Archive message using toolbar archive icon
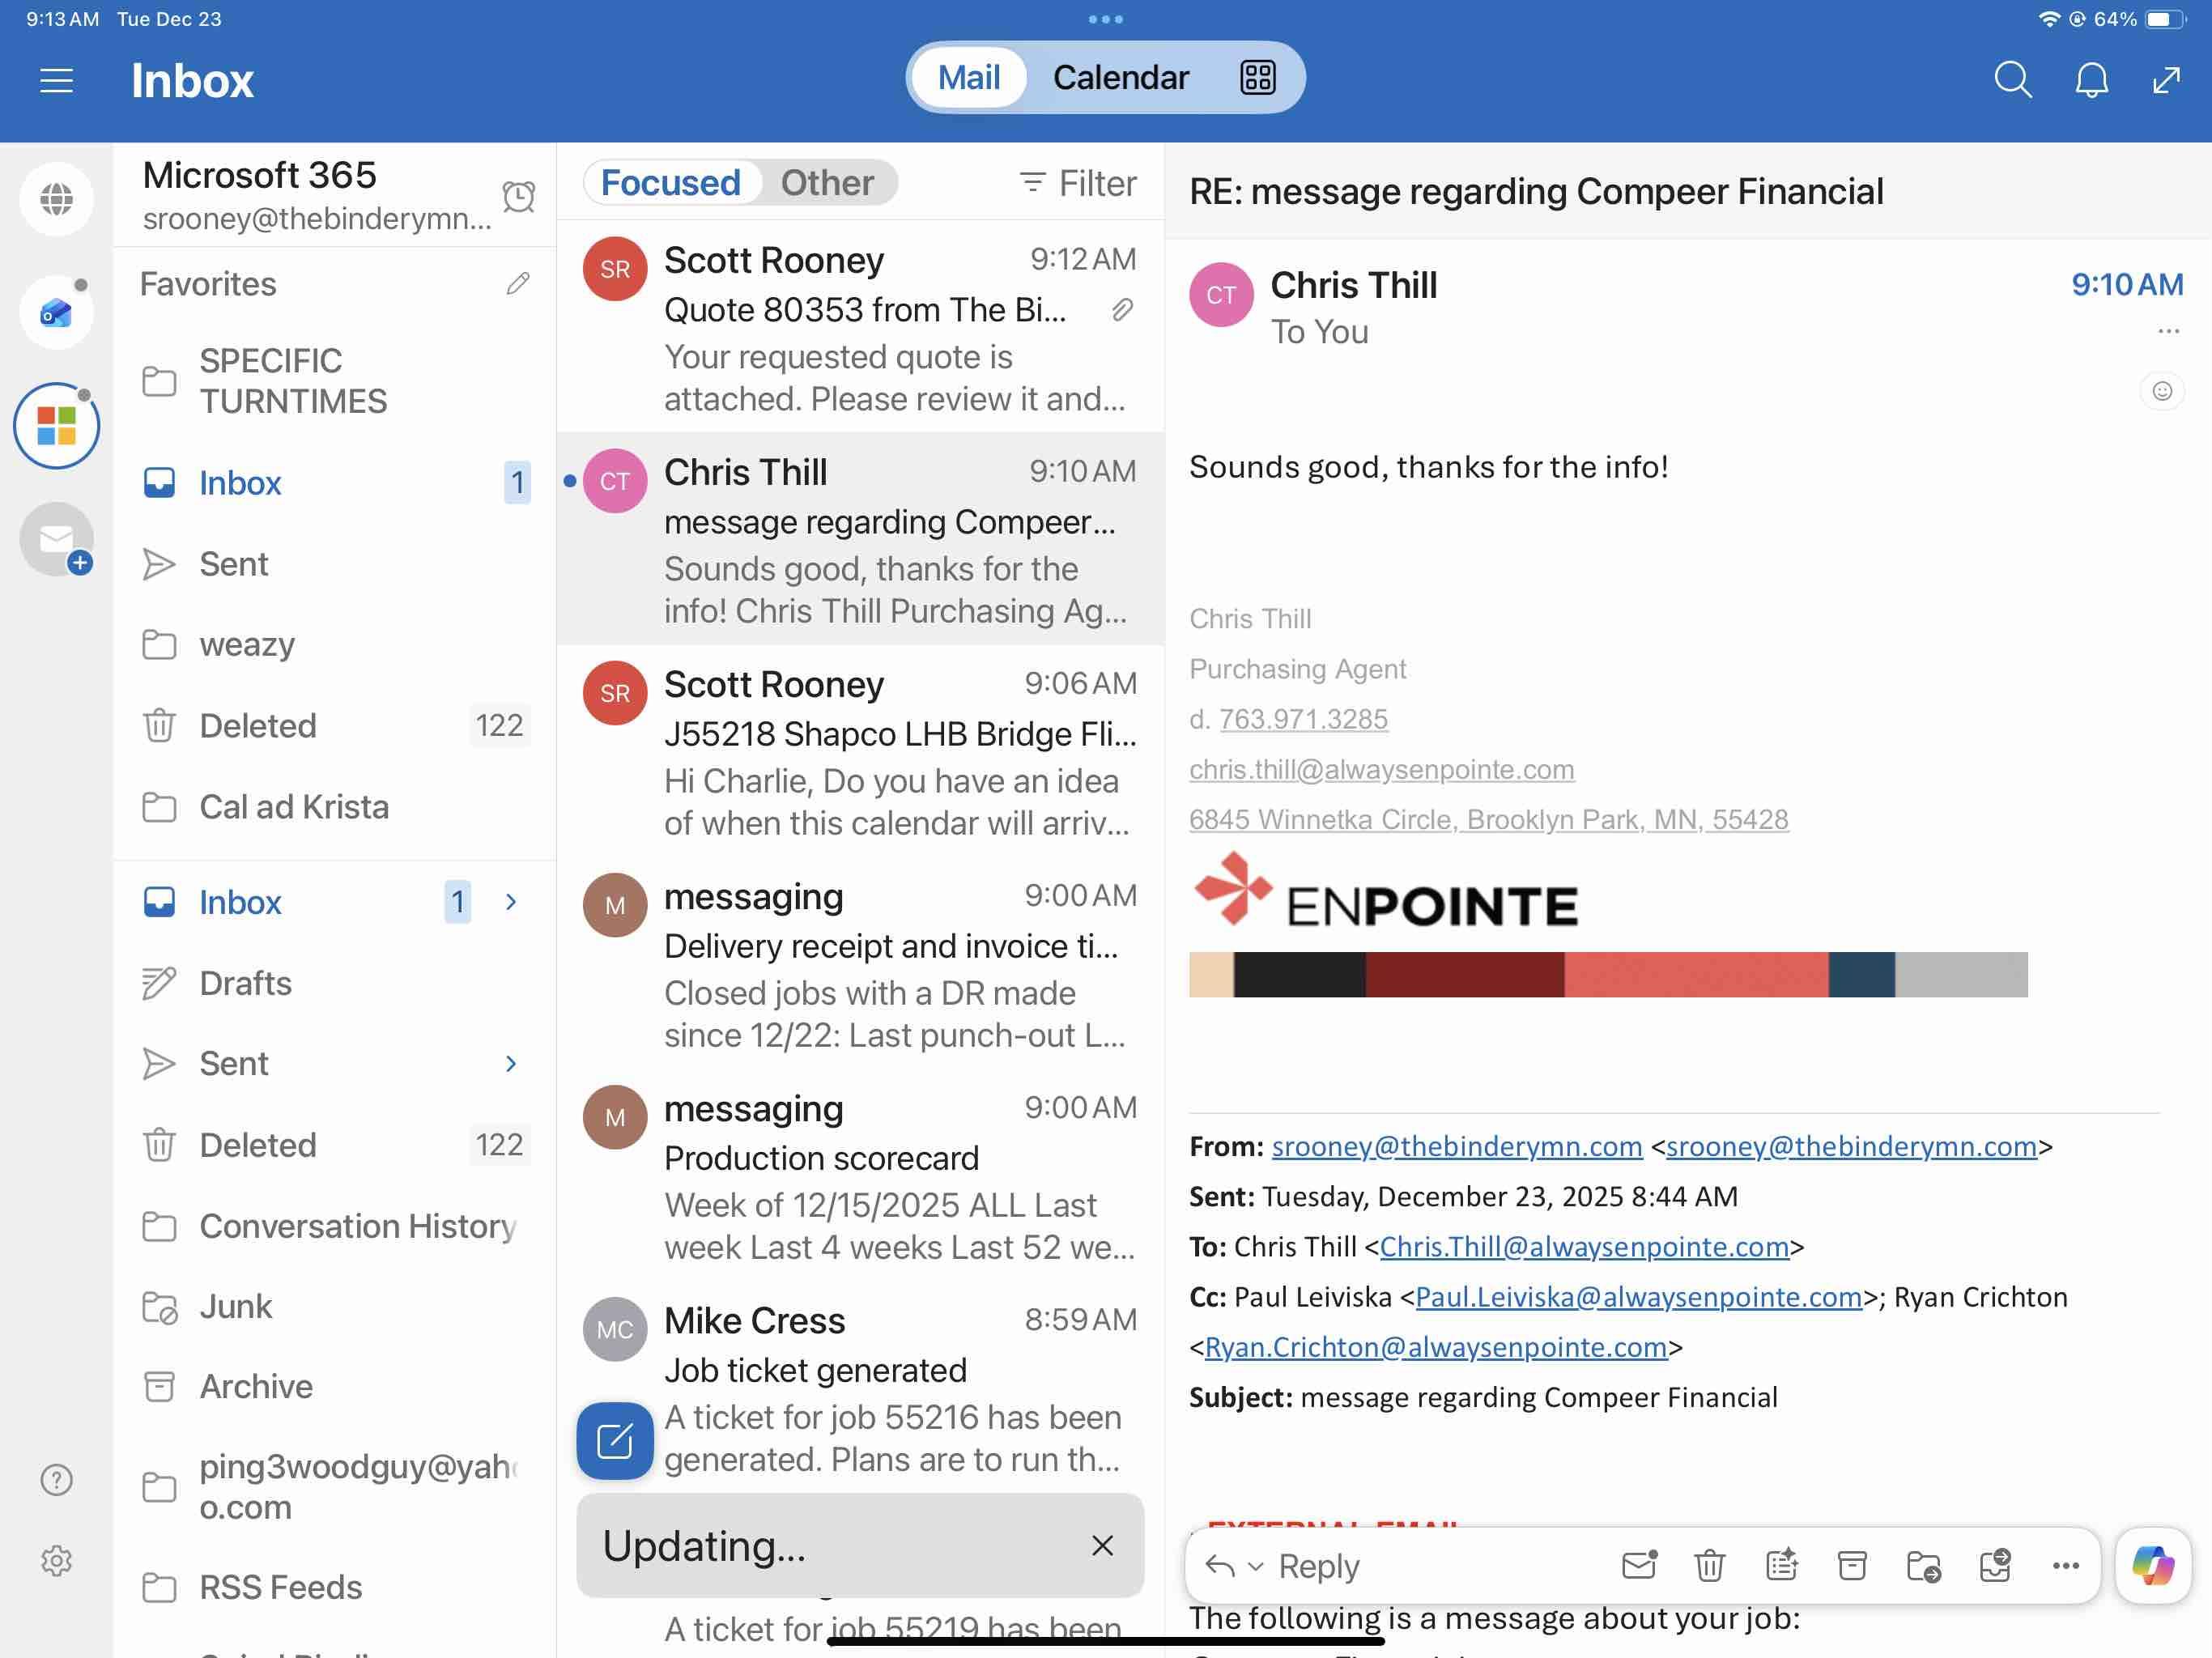The image size is (2212, 1658). pyautogui.click(x=1852, y=1565)
